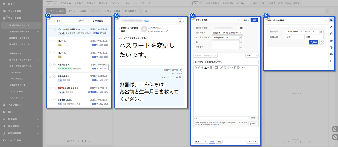Click the 保存 button in ticket details
This screenshot has height=147, width=338.
click(254, 20)
